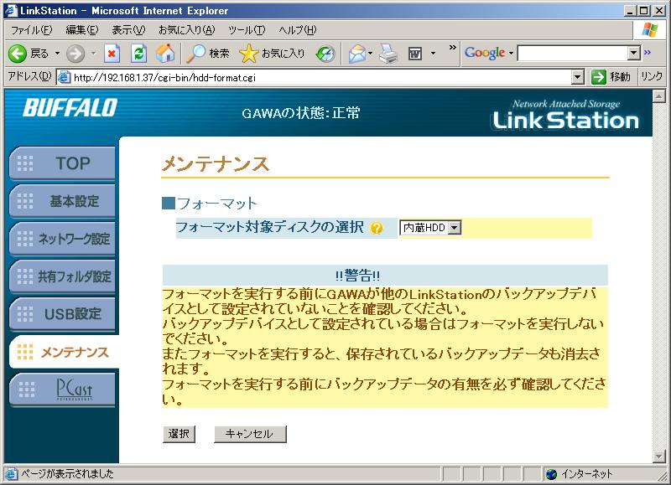Expand the Mail button dropdown arrow

click(x=370, y=54)
